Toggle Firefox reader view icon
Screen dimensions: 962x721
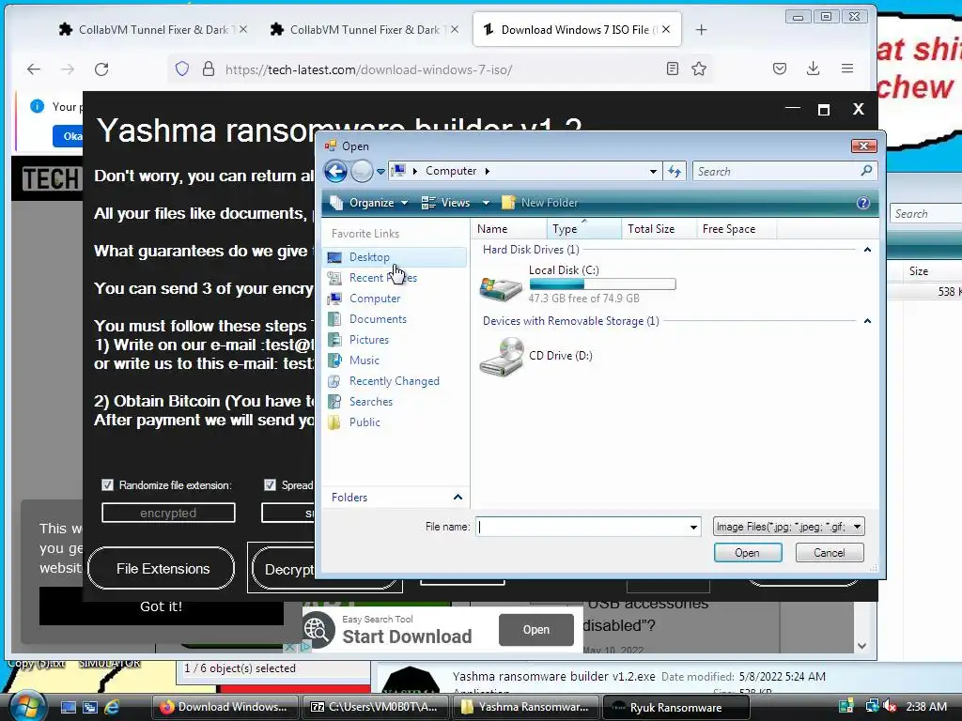pos(673,69)
